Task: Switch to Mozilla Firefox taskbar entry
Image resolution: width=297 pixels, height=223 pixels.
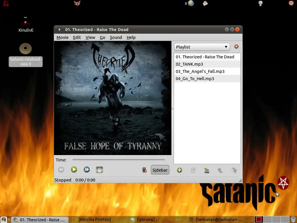Action: click(x=92, y=220)
